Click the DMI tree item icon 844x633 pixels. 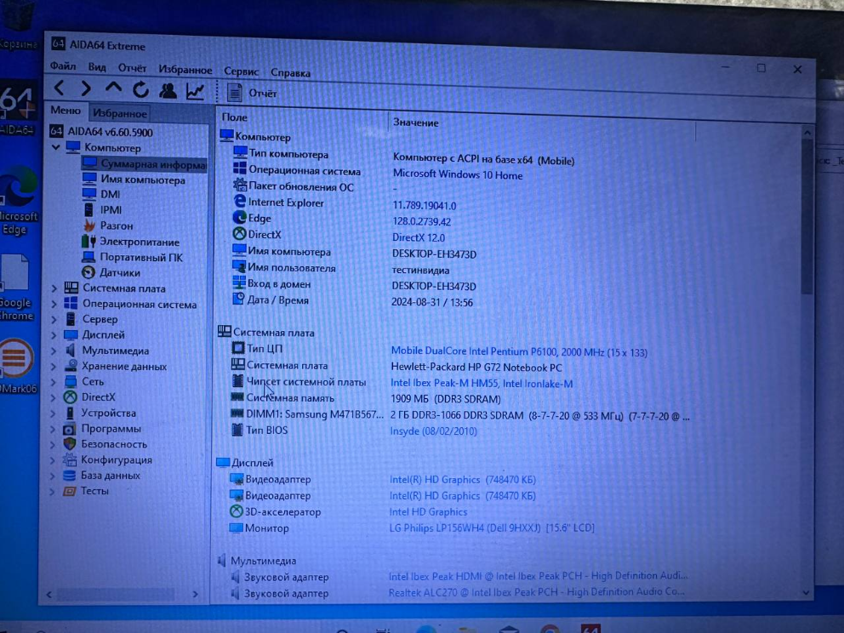[x=89, y=194]
